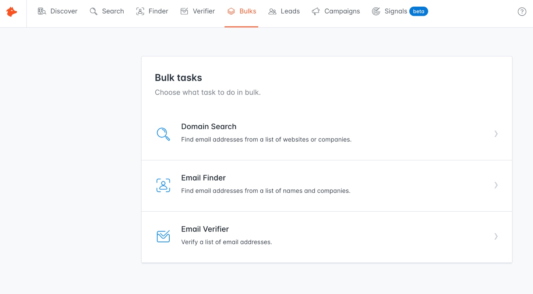Click the orange fox logo
This screenshot has width=533, height=294.
click(x=12, y=12)
